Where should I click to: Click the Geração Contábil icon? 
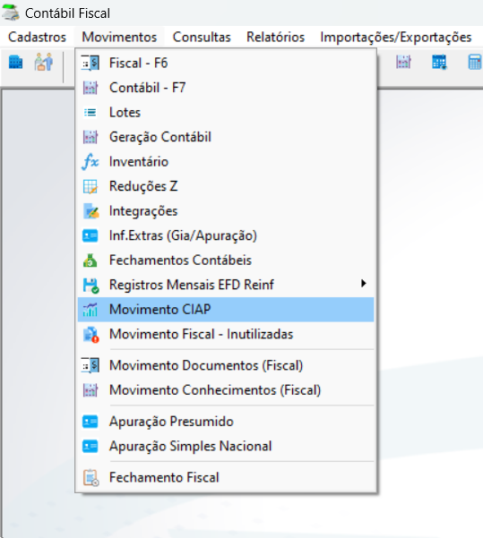(91, 137)
